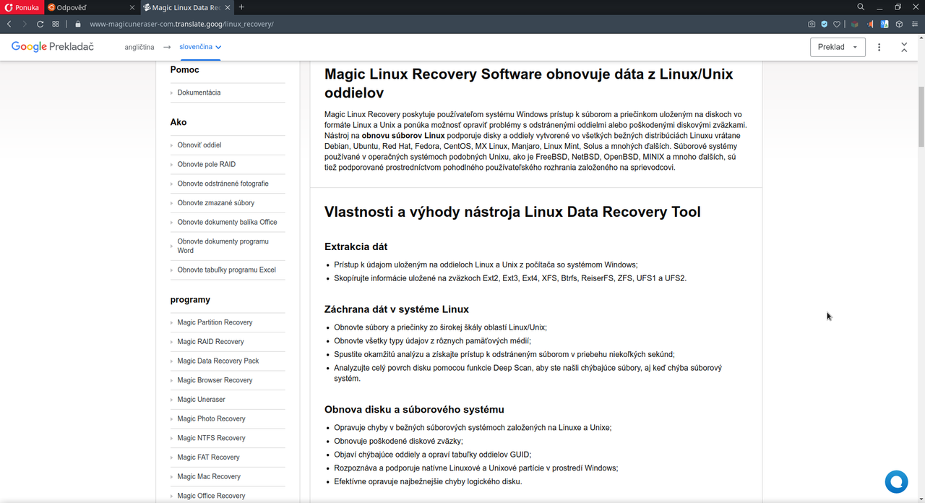The height and width of the screenshot is (503, 925).
Task: Open Magic FAT Recovery link
Action: (x=208, y=457)
